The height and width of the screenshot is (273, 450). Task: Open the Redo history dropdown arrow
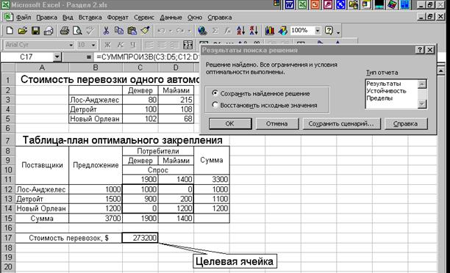(x=189, y=31)
